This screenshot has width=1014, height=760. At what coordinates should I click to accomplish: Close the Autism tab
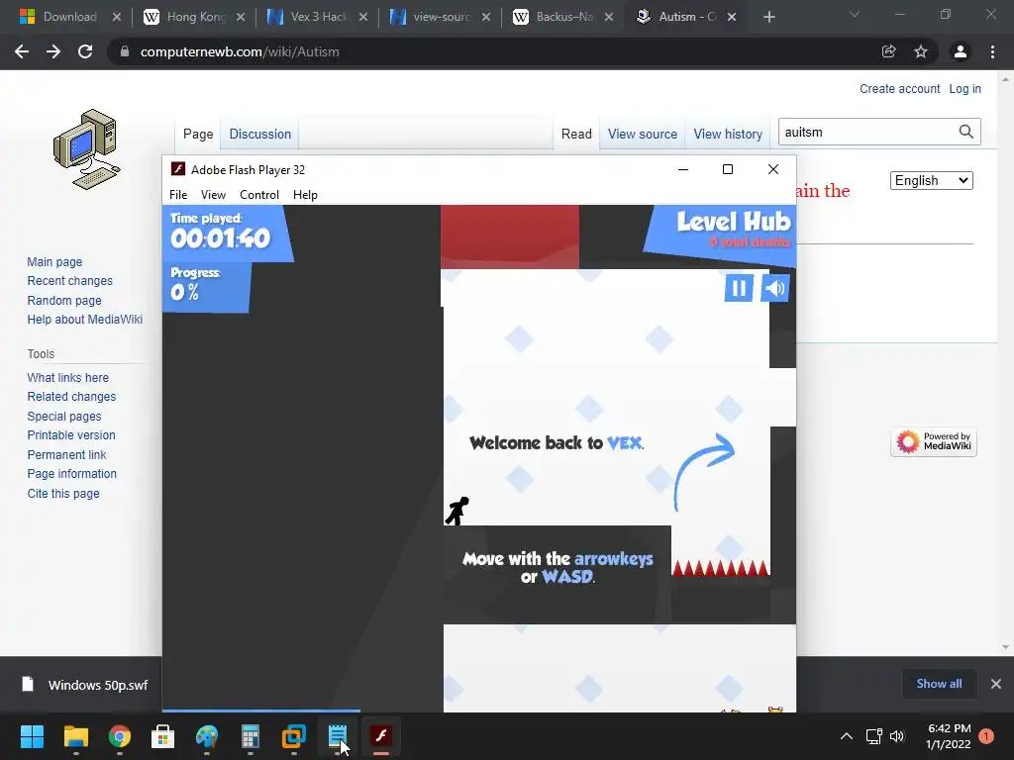point(732,17)
